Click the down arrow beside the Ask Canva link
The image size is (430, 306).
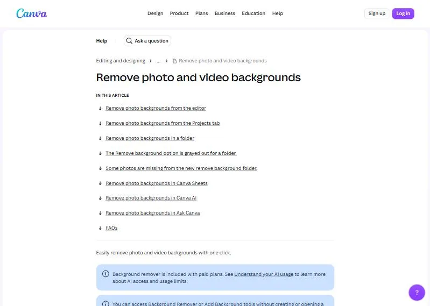click(100, 213)
